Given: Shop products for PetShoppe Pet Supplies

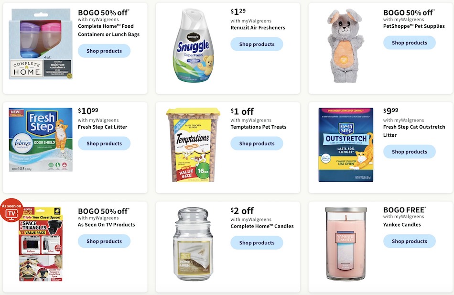Looking at the screenshot, I should click(x=410, y=43).
